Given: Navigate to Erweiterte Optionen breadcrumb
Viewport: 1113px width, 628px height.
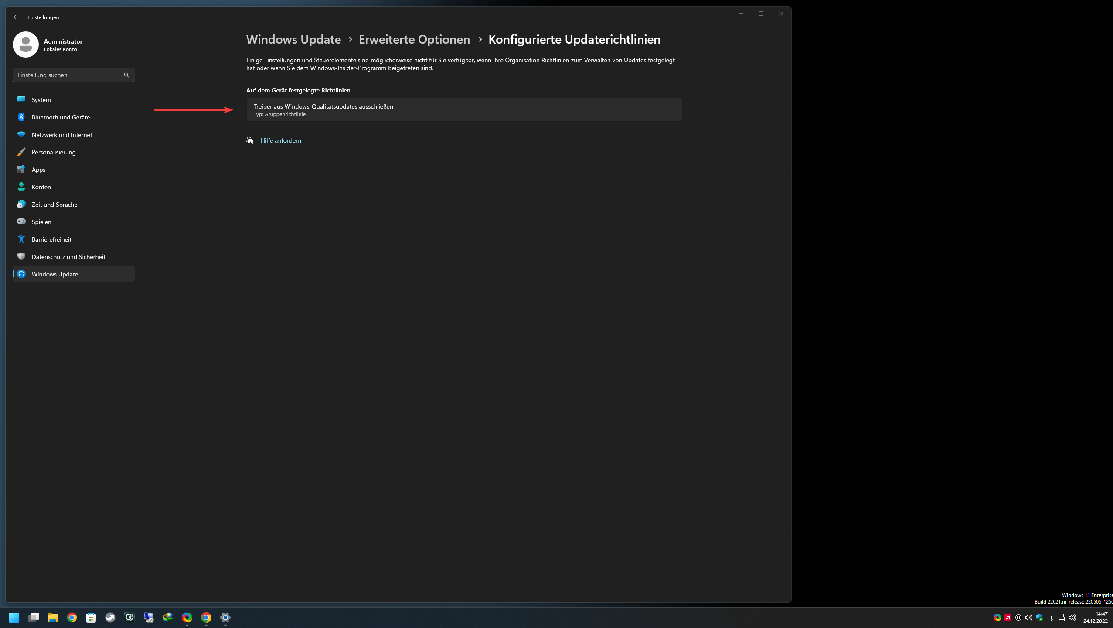Looking at the screenshot, I should point(414,39).
